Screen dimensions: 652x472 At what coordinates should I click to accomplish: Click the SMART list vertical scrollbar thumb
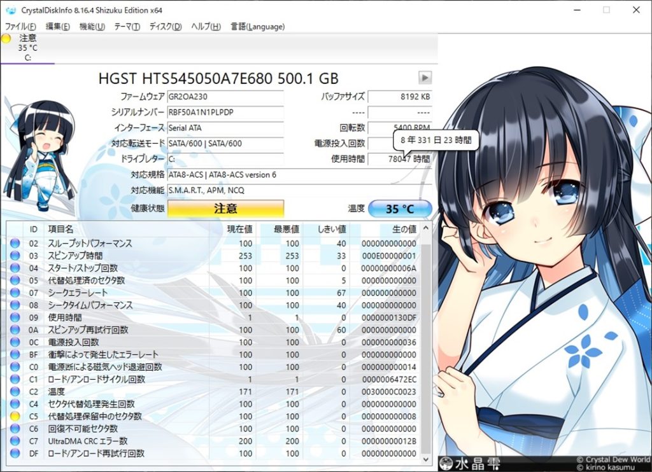coord(425,349)
